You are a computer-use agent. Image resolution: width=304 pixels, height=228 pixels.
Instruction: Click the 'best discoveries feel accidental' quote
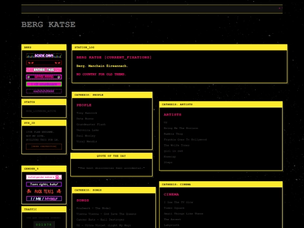(x=111, y=168)
